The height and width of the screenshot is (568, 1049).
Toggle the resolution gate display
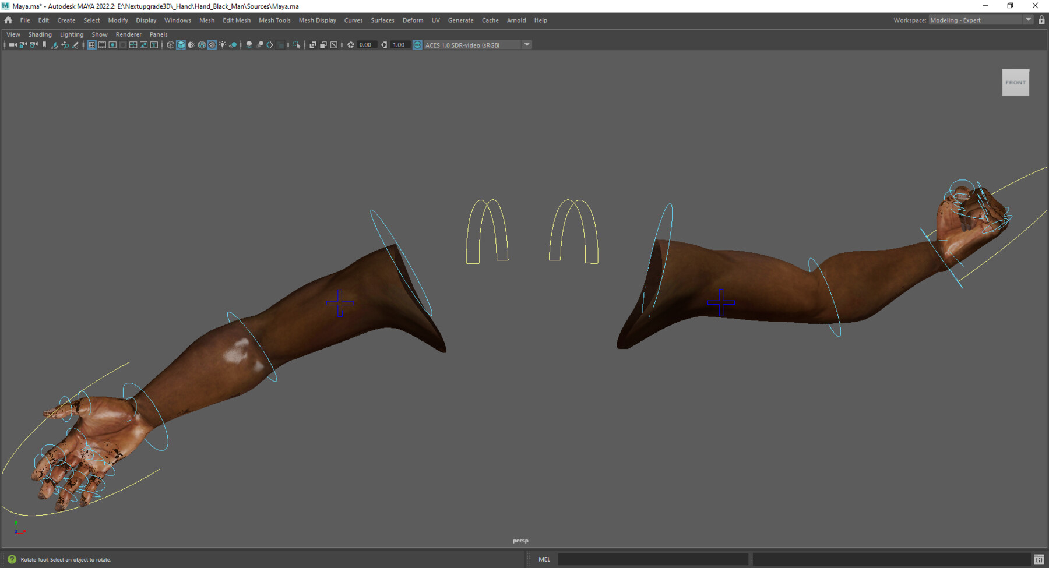pyautogui.click(x=112, y=45)
